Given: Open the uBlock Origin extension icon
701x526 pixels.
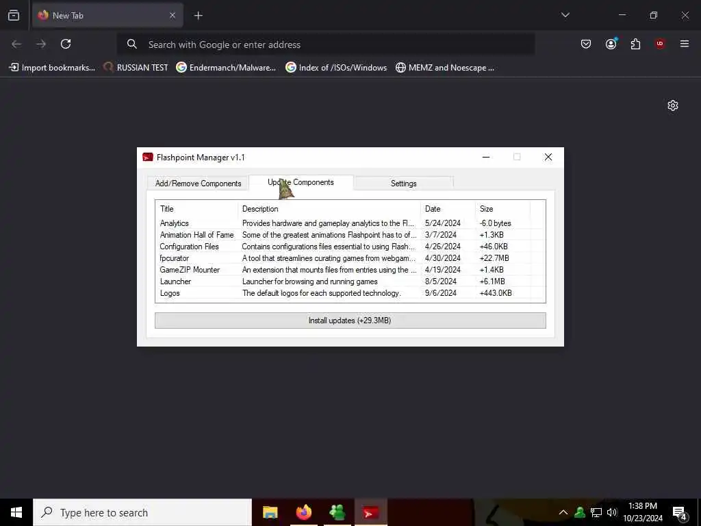Looking at the screenshot, I should tap(660, 44).
